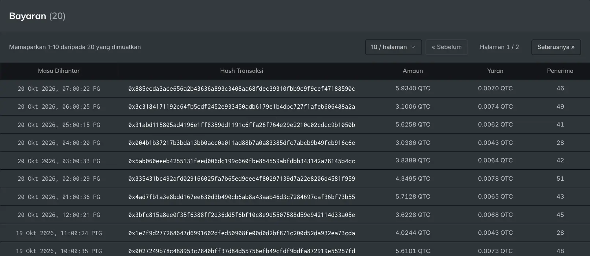Select timestamp 20 Okt 2026, 01:00:36 PG
590x256 pixels.
[x=59, y=197]
